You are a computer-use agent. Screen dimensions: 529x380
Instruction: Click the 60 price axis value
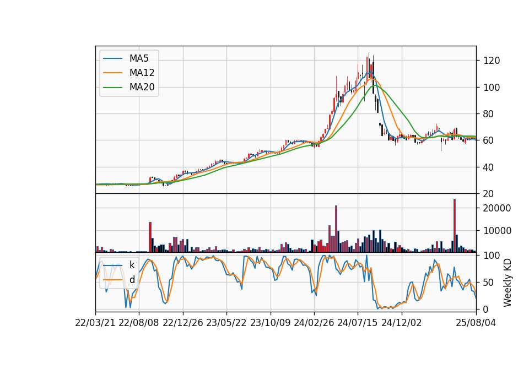click(489, 140)
